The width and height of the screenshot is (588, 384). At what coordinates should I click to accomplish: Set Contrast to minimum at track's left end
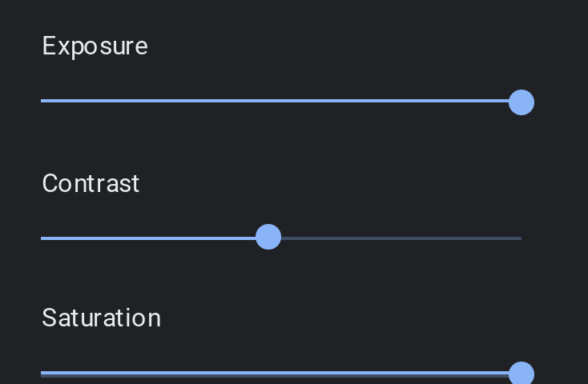tap(42, 238)
